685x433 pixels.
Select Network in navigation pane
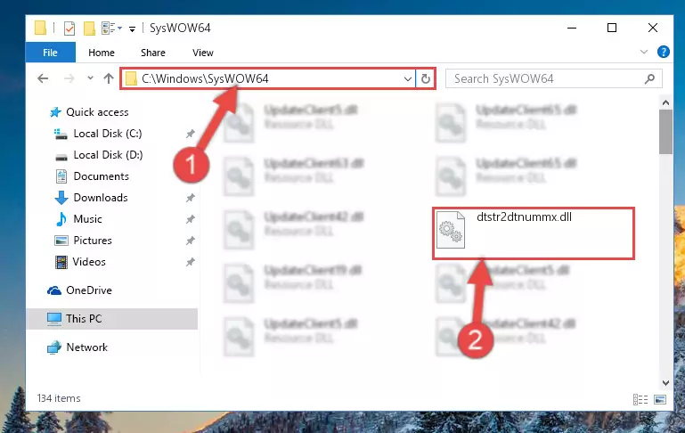click(86, 347)
